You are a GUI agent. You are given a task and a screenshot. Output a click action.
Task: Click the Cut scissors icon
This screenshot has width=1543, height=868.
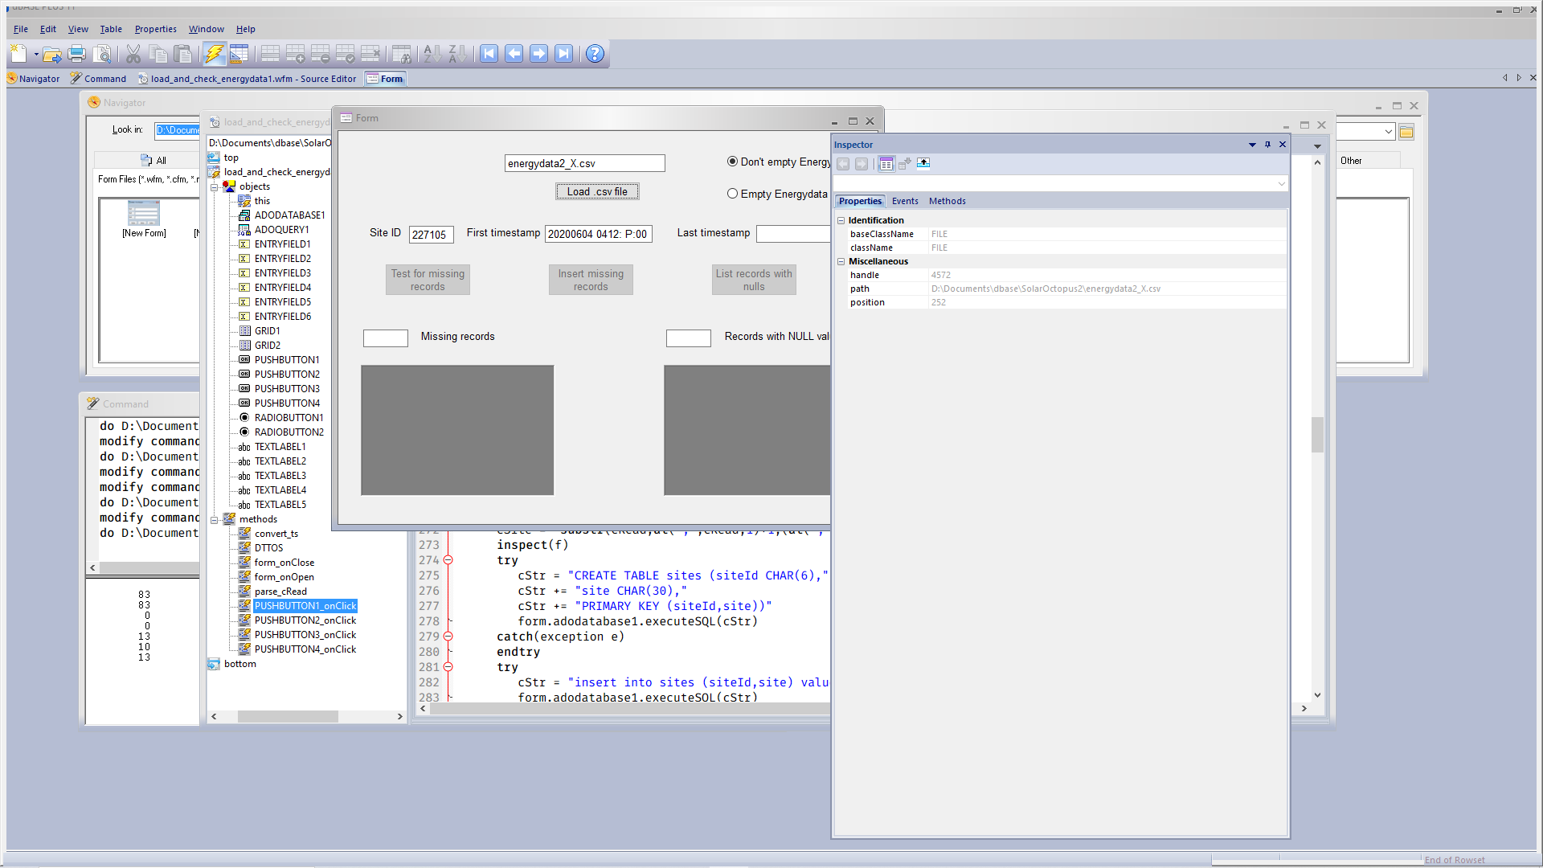tap(133, 54)
